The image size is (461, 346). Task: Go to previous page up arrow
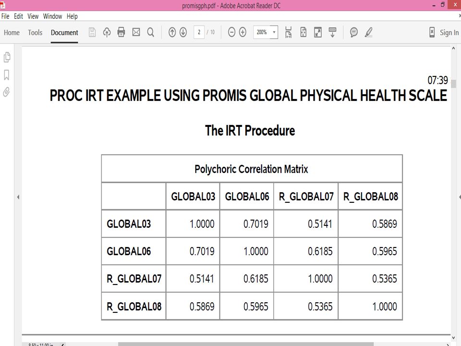click(x=172, y=32)
